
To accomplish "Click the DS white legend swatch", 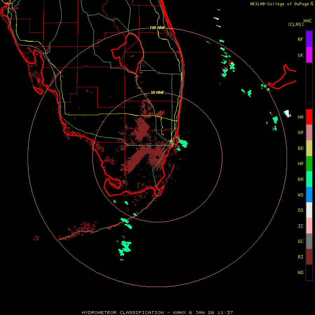I will (x=309, y=210).
